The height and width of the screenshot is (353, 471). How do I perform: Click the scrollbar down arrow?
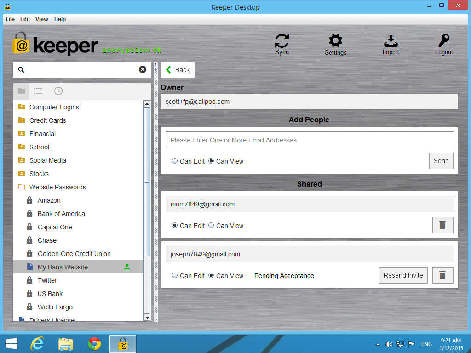pyautogui.click(x=147, y=317)
